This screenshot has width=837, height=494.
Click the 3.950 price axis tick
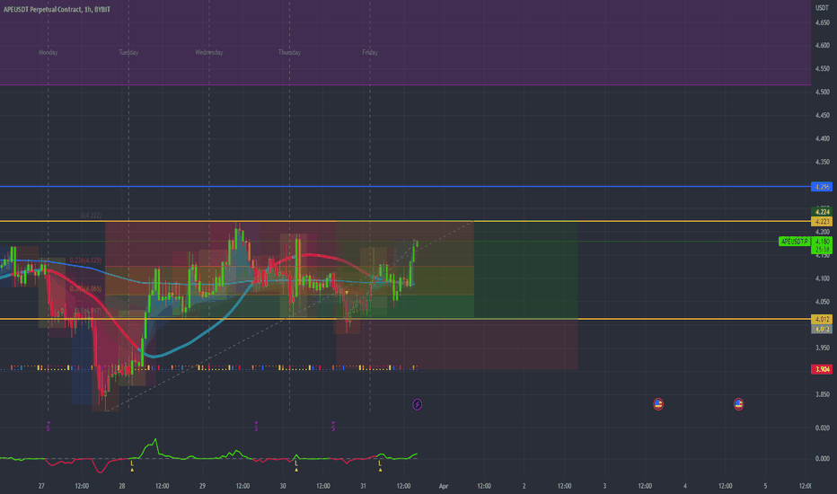point(822,348)
